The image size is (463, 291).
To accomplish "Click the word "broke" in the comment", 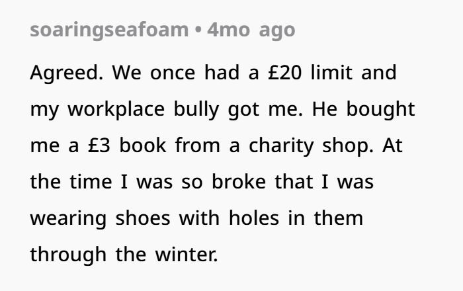I will (239, 182).
